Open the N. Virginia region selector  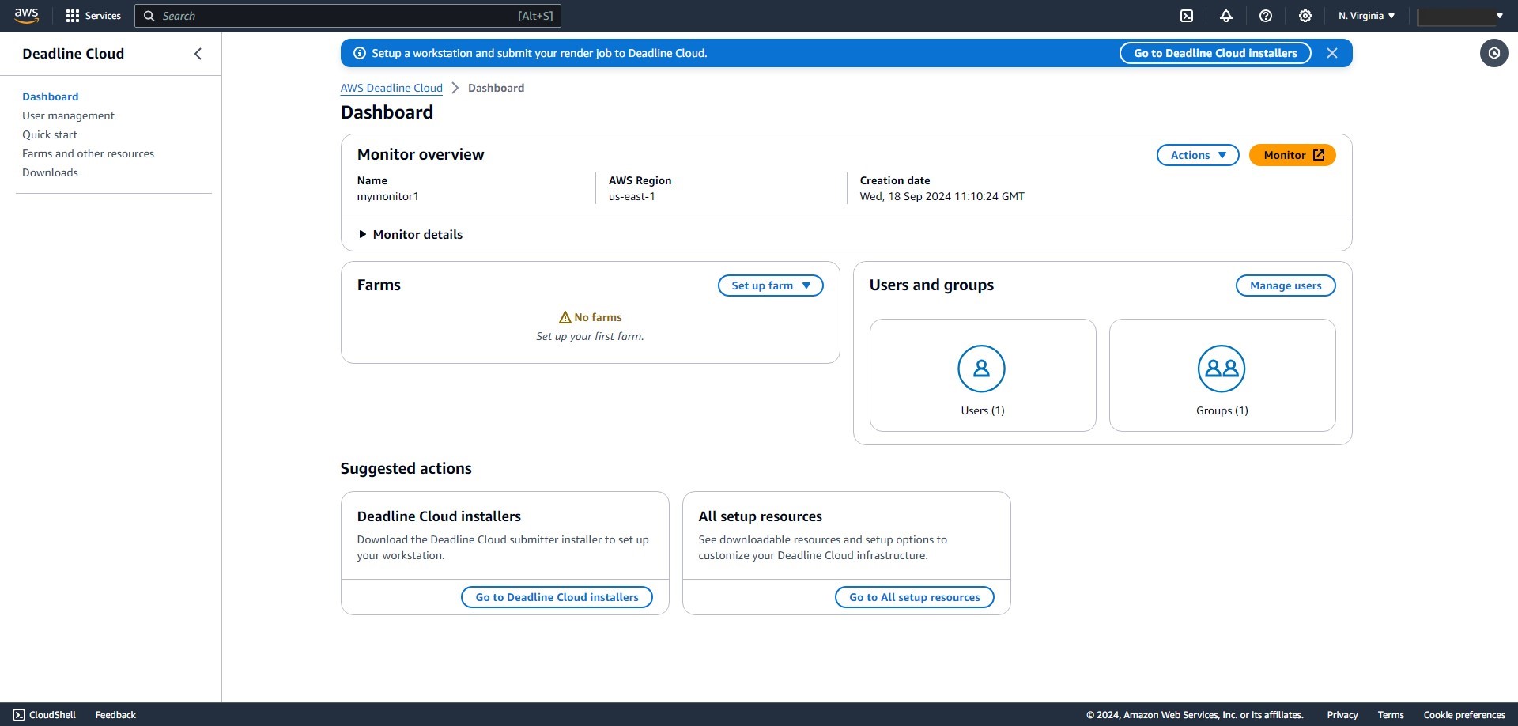pos(1365,15)
